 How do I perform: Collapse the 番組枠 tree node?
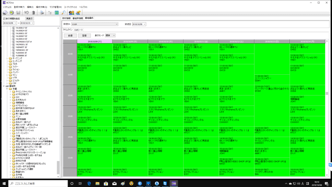click(x=4, y=86)
